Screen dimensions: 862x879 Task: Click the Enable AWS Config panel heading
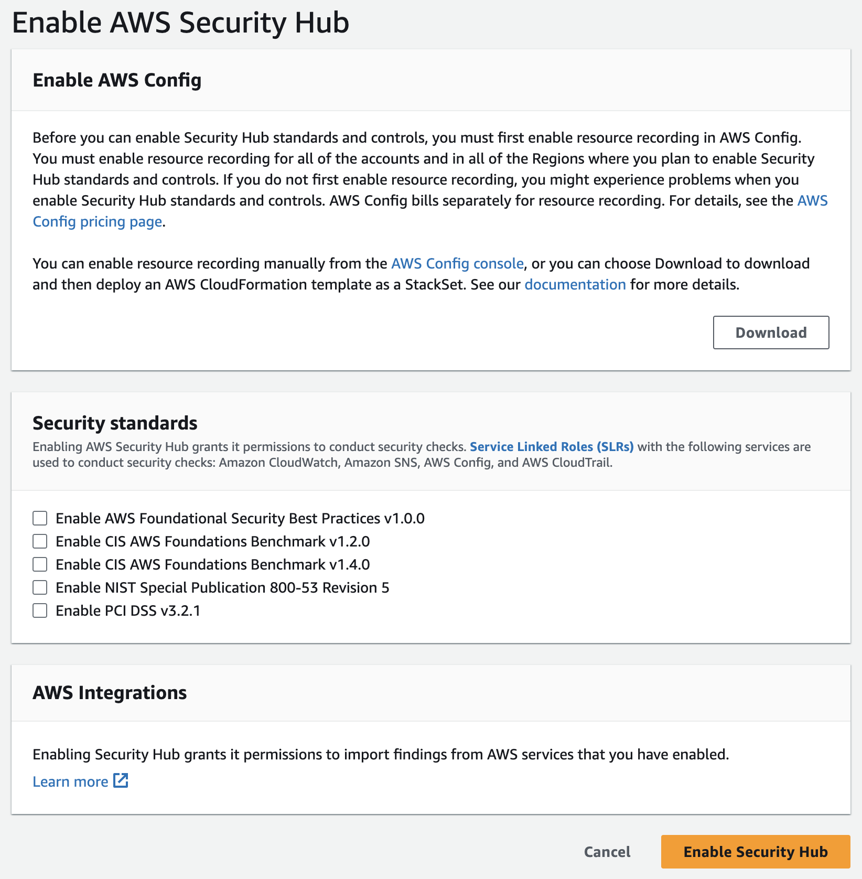point(117,80)
